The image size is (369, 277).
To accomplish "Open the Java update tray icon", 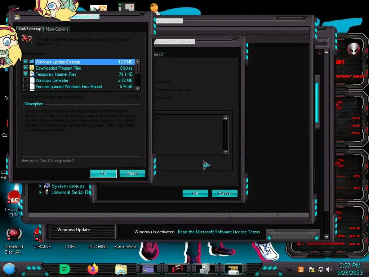I will (x=301, y=269).
